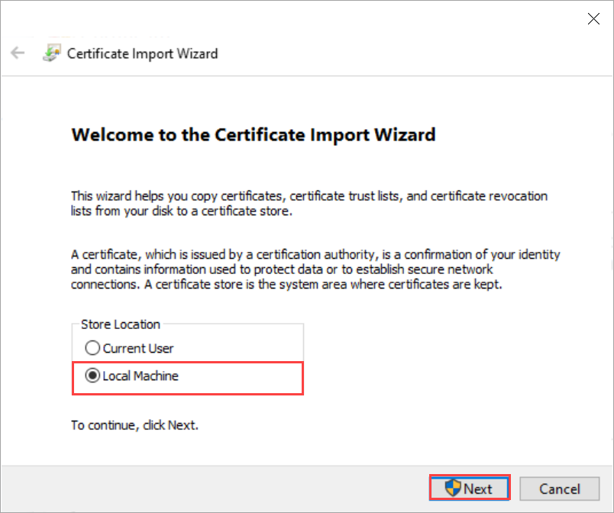Click the Current User text label
Viewport: 614px width, 513px height.
137,347
